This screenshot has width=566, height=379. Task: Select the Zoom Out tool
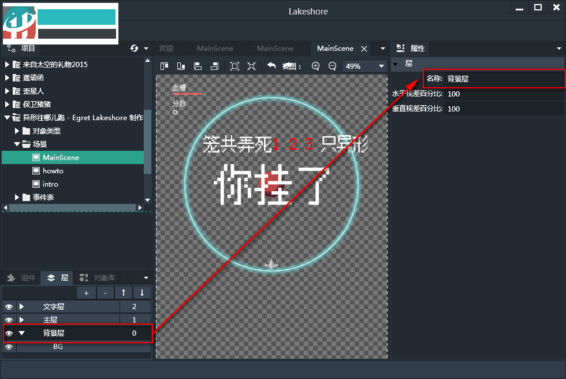[x=332, y=66]
